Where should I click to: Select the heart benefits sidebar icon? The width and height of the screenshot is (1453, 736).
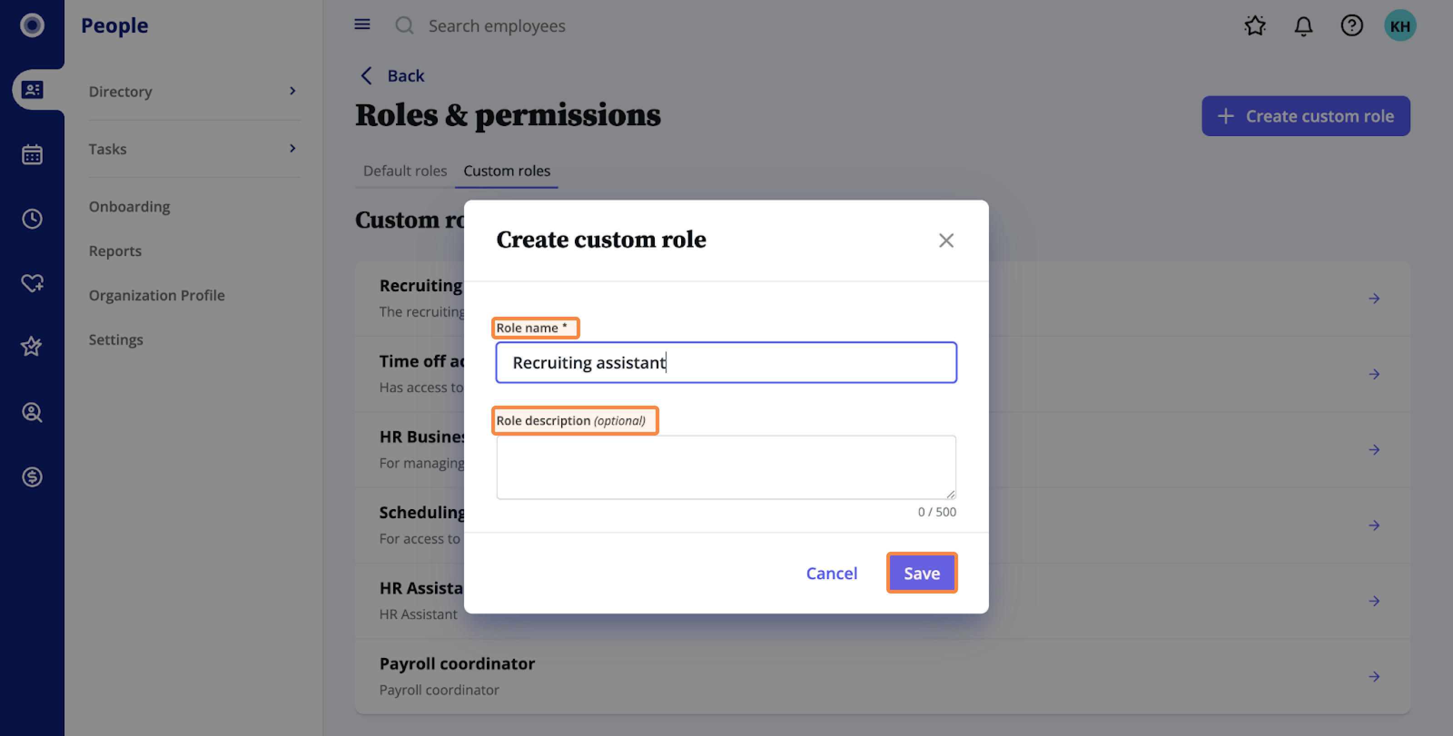pos(32,282)
